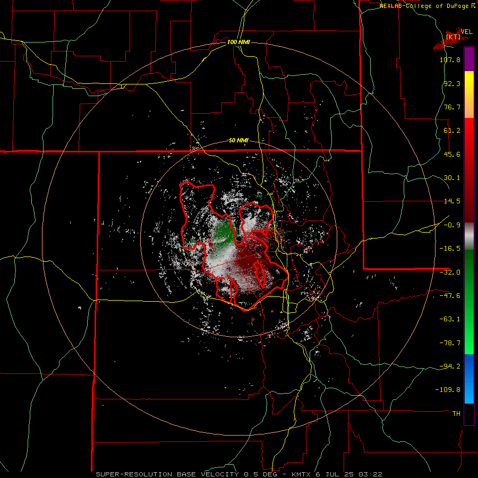This screenshot has width=478, height=478.
Task: Click the 6 JUL 25 03:22 timestamp
Action: point(349,474)
